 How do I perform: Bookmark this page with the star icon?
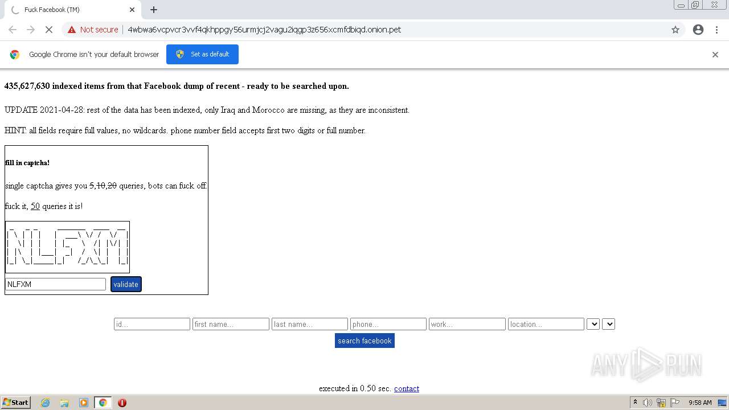tap(675, 30)
